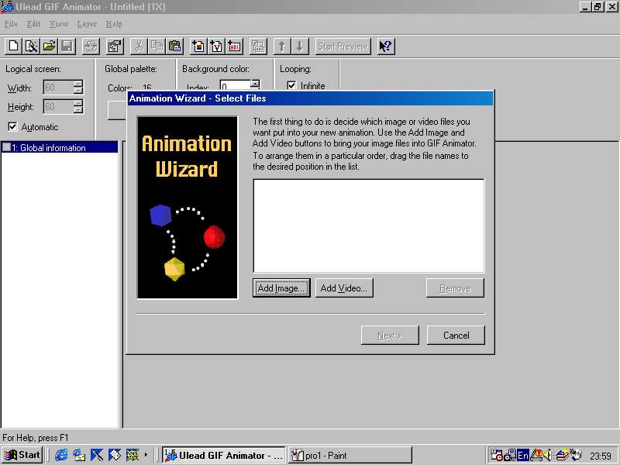Toggle the Infinite looping checkbox
620x465 pixels.
[x=291, y=86]
